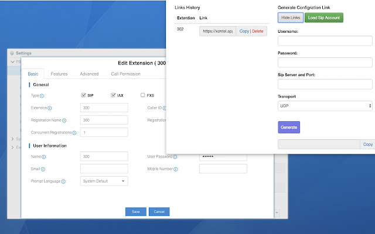Focus the Username input field
This screenshot has width=375, height=234.
(325, 40)
